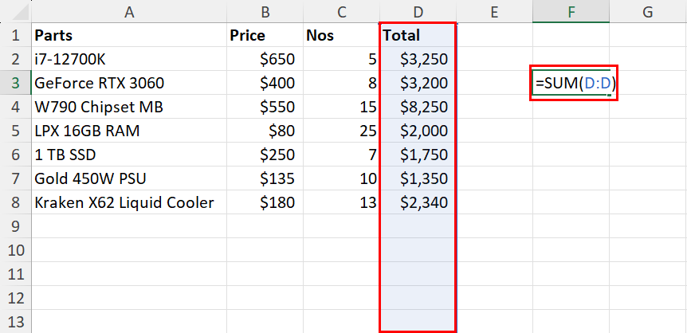Click the Total header cell
Viewport: 687px width, 333px height.
coord(418,35)
